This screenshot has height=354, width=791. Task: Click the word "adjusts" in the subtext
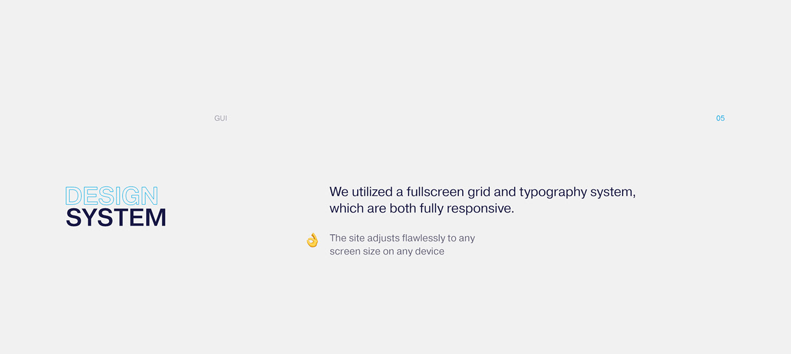pyautogui.click(x=383, y=238)
